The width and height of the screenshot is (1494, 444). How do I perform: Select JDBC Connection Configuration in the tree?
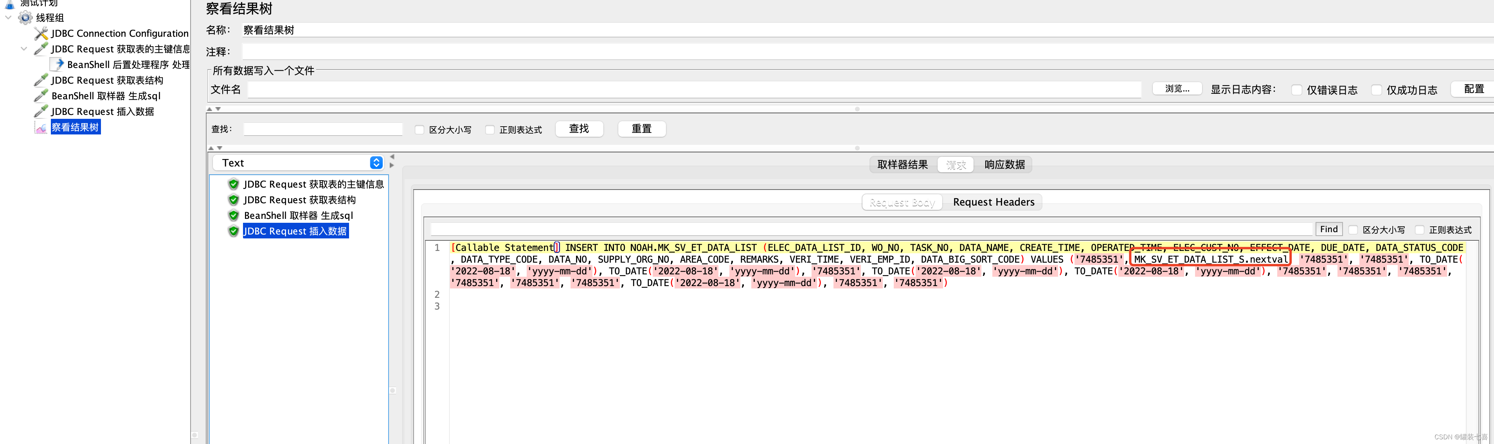tap(119, 33)
